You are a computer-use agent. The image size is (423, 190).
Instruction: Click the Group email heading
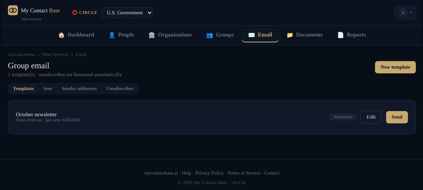(29, 66)
